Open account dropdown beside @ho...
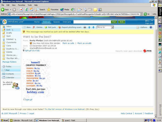The image size is (162, 122). [152, 21]
